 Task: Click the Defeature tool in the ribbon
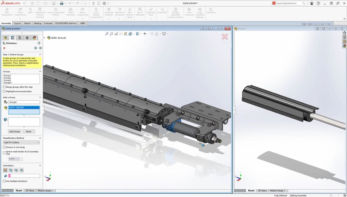211,10
